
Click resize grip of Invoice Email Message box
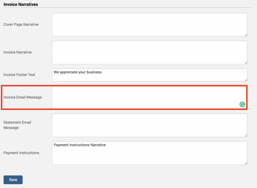[246, 108]
